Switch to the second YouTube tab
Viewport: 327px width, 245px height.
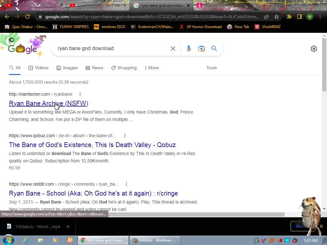click(x=97, y=5)
